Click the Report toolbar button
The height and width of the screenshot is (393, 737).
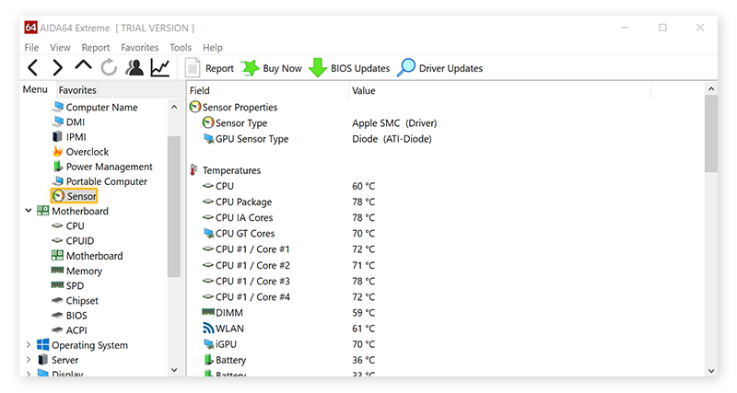(210, 68)
